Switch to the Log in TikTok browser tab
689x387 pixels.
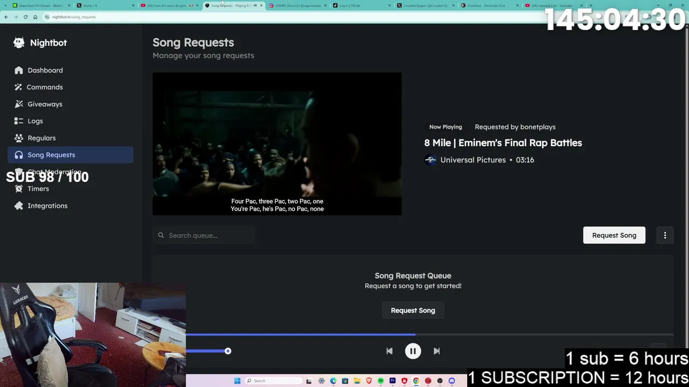coord(361,5)
